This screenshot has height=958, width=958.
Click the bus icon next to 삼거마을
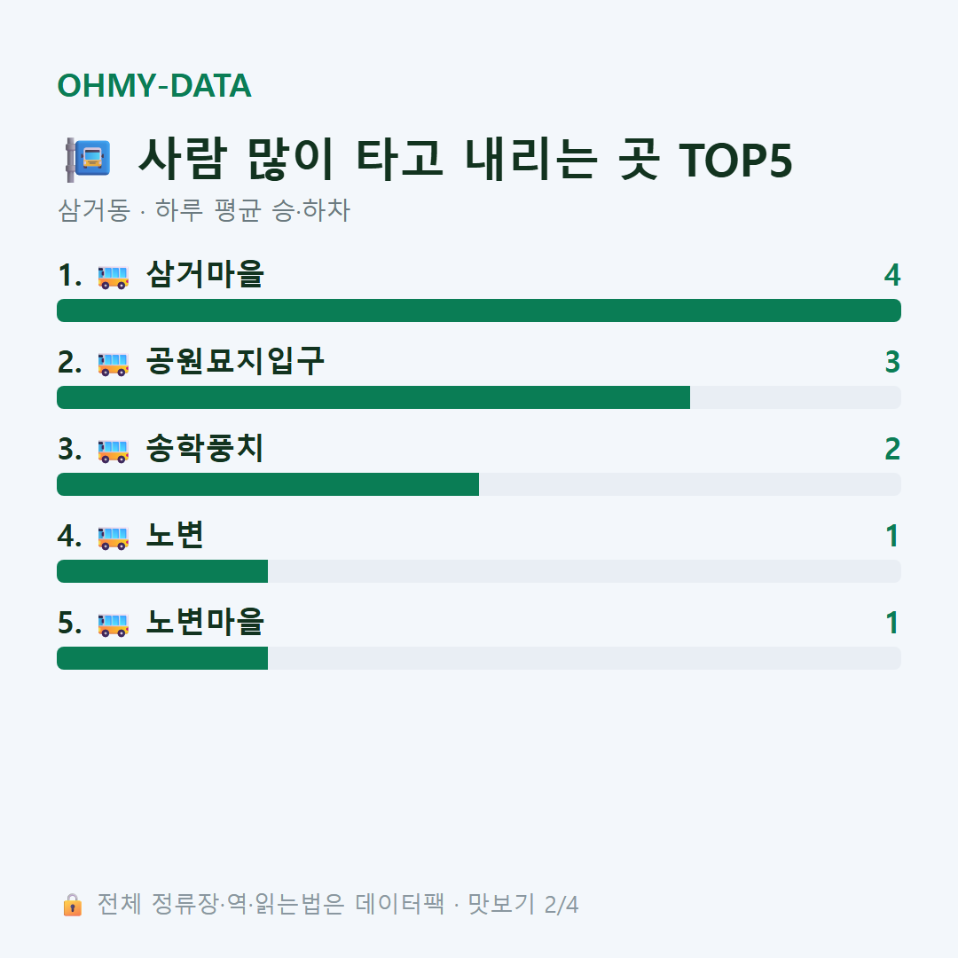click(x=113, y=277)
